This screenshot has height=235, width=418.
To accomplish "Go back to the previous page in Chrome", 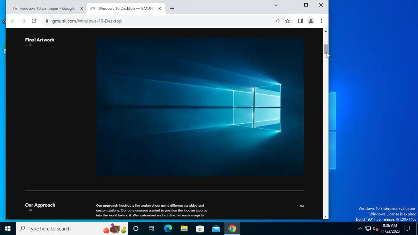I will [x=13, y=21].
